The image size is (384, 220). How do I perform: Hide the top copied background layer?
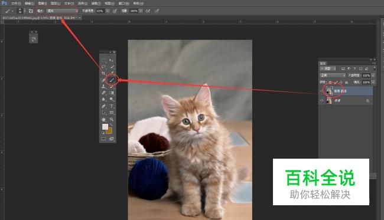(x=322, y=91)
